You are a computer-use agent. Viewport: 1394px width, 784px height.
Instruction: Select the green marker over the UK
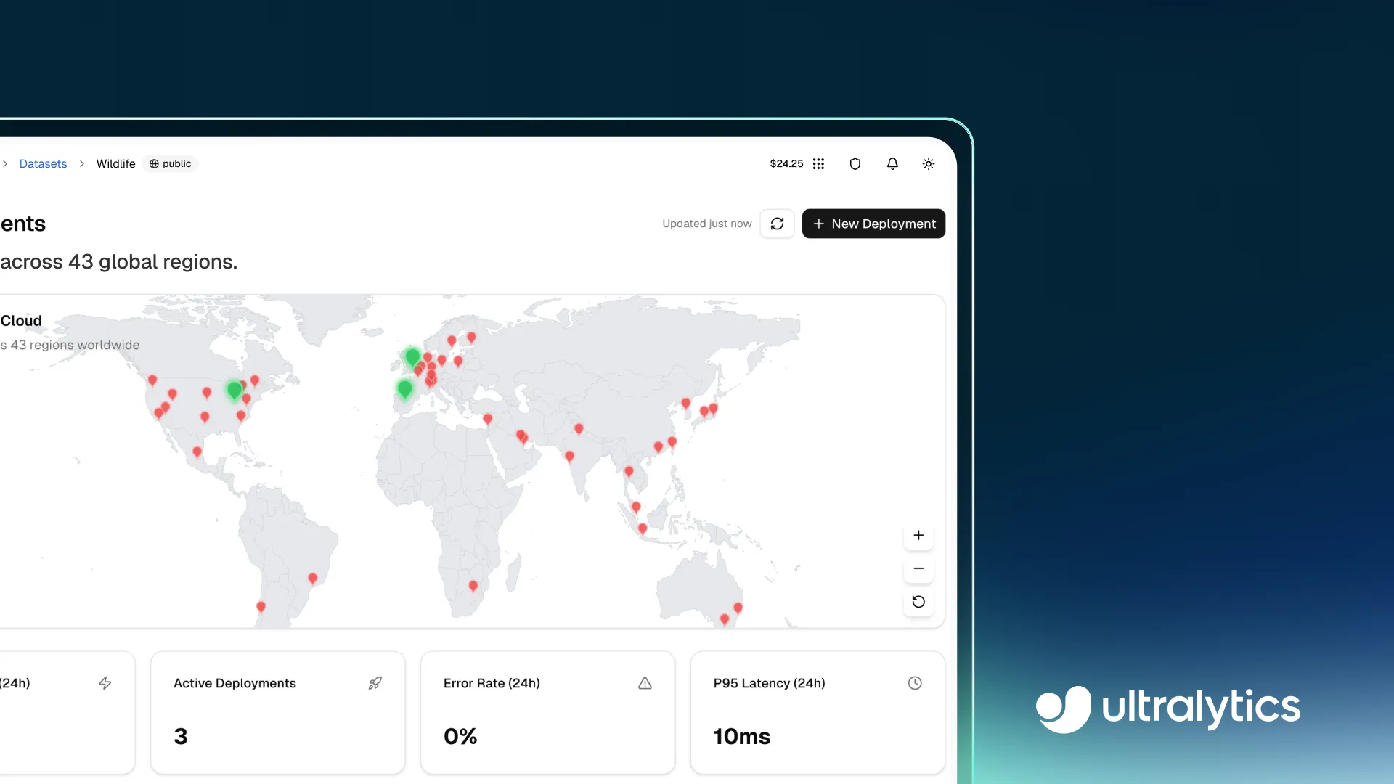point(412,356)
